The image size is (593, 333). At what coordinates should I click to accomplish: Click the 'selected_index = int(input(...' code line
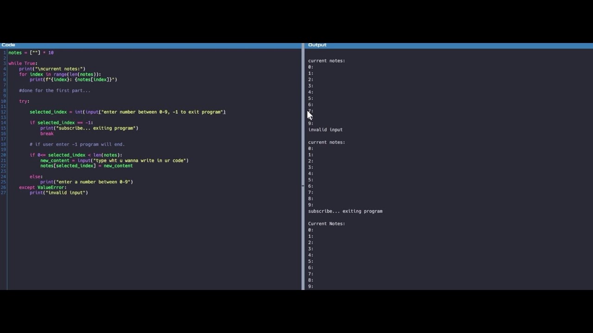pos(127,112)
